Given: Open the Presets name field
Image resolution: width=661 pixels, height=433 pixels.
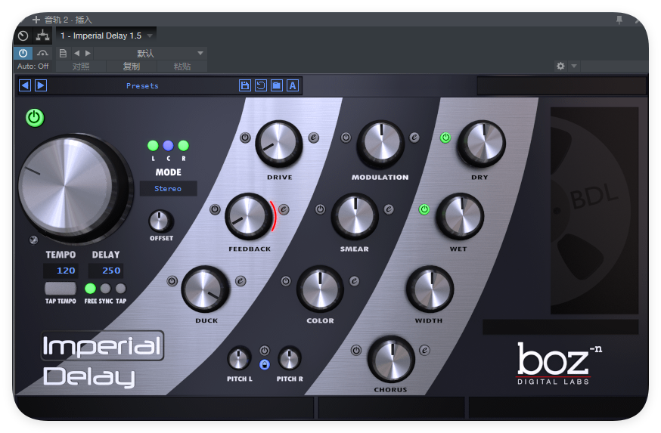Looking at the screenshot, I should (142, 85).
